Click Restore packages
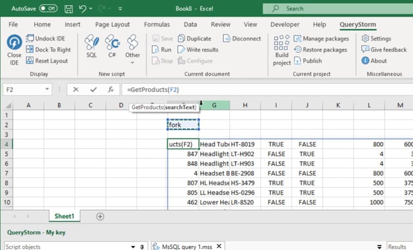Screen dimensions: 413x250 click(321, 50)
